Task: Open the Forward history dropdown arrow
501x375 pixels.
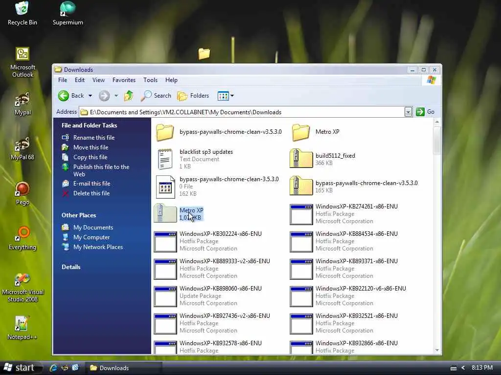Action: click(116, 96)
